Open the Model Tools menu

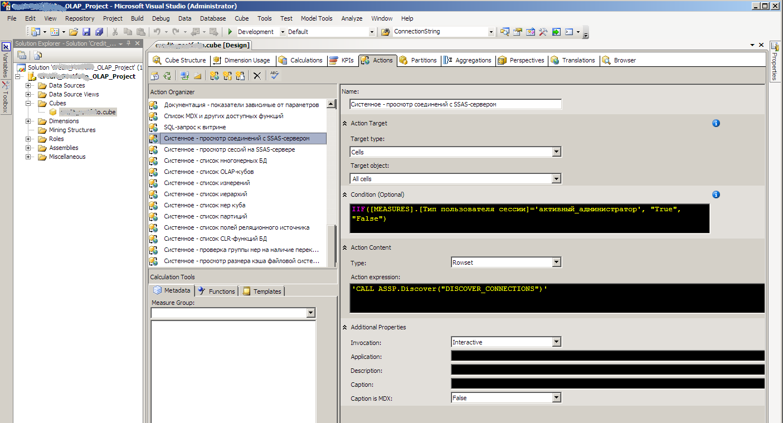pos(317,18)
